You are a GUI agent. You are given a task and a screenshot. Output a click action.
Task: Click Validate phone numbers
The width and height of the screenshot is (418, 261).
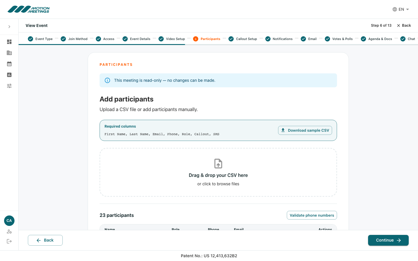tap(312, 215)
